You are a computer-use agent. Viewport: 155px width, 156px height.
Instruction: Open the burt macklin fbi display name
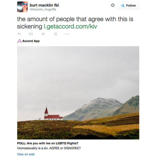(x=44, y=5)
